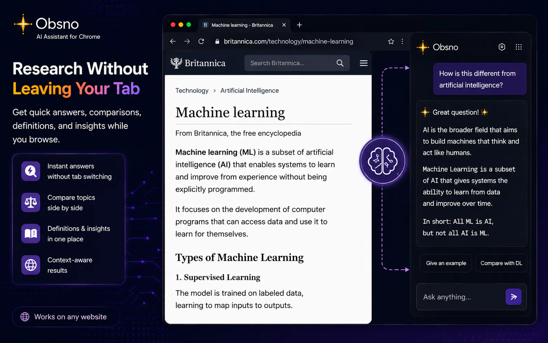The height and width of the screenshot is (343, 548).
Task: Click the Obsno logo in top-left header
Action: click(x=47, y=24)
